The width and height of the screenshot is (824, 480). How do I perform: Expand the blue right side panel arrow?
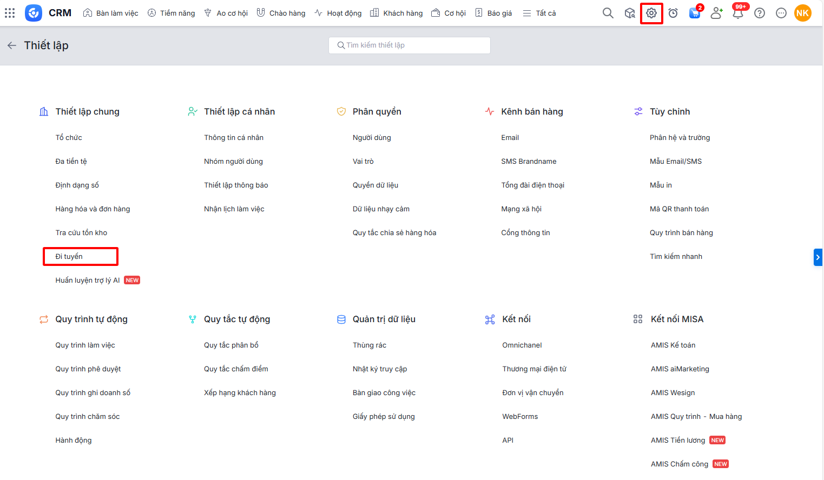coord(818,257)
